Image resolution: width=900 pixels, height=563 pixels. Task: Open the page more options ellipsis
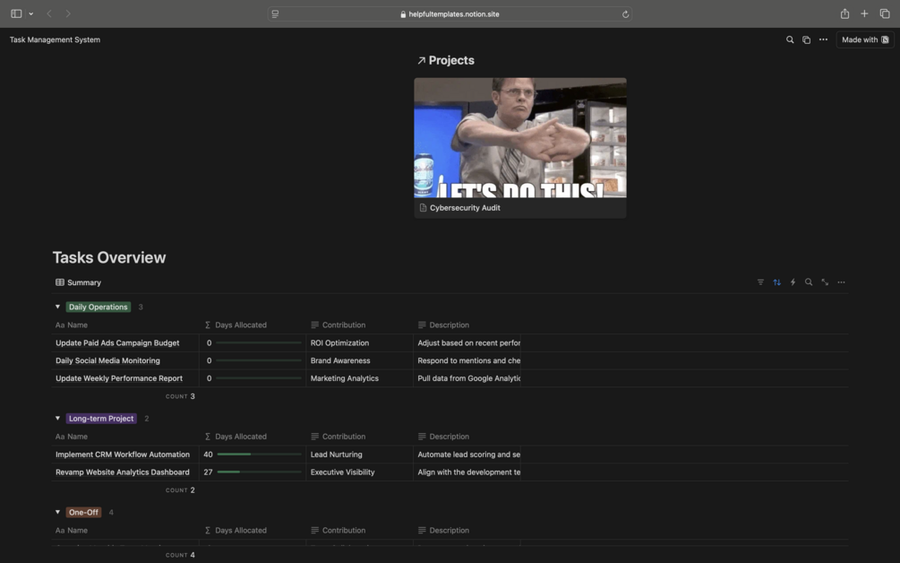[823, 39]
